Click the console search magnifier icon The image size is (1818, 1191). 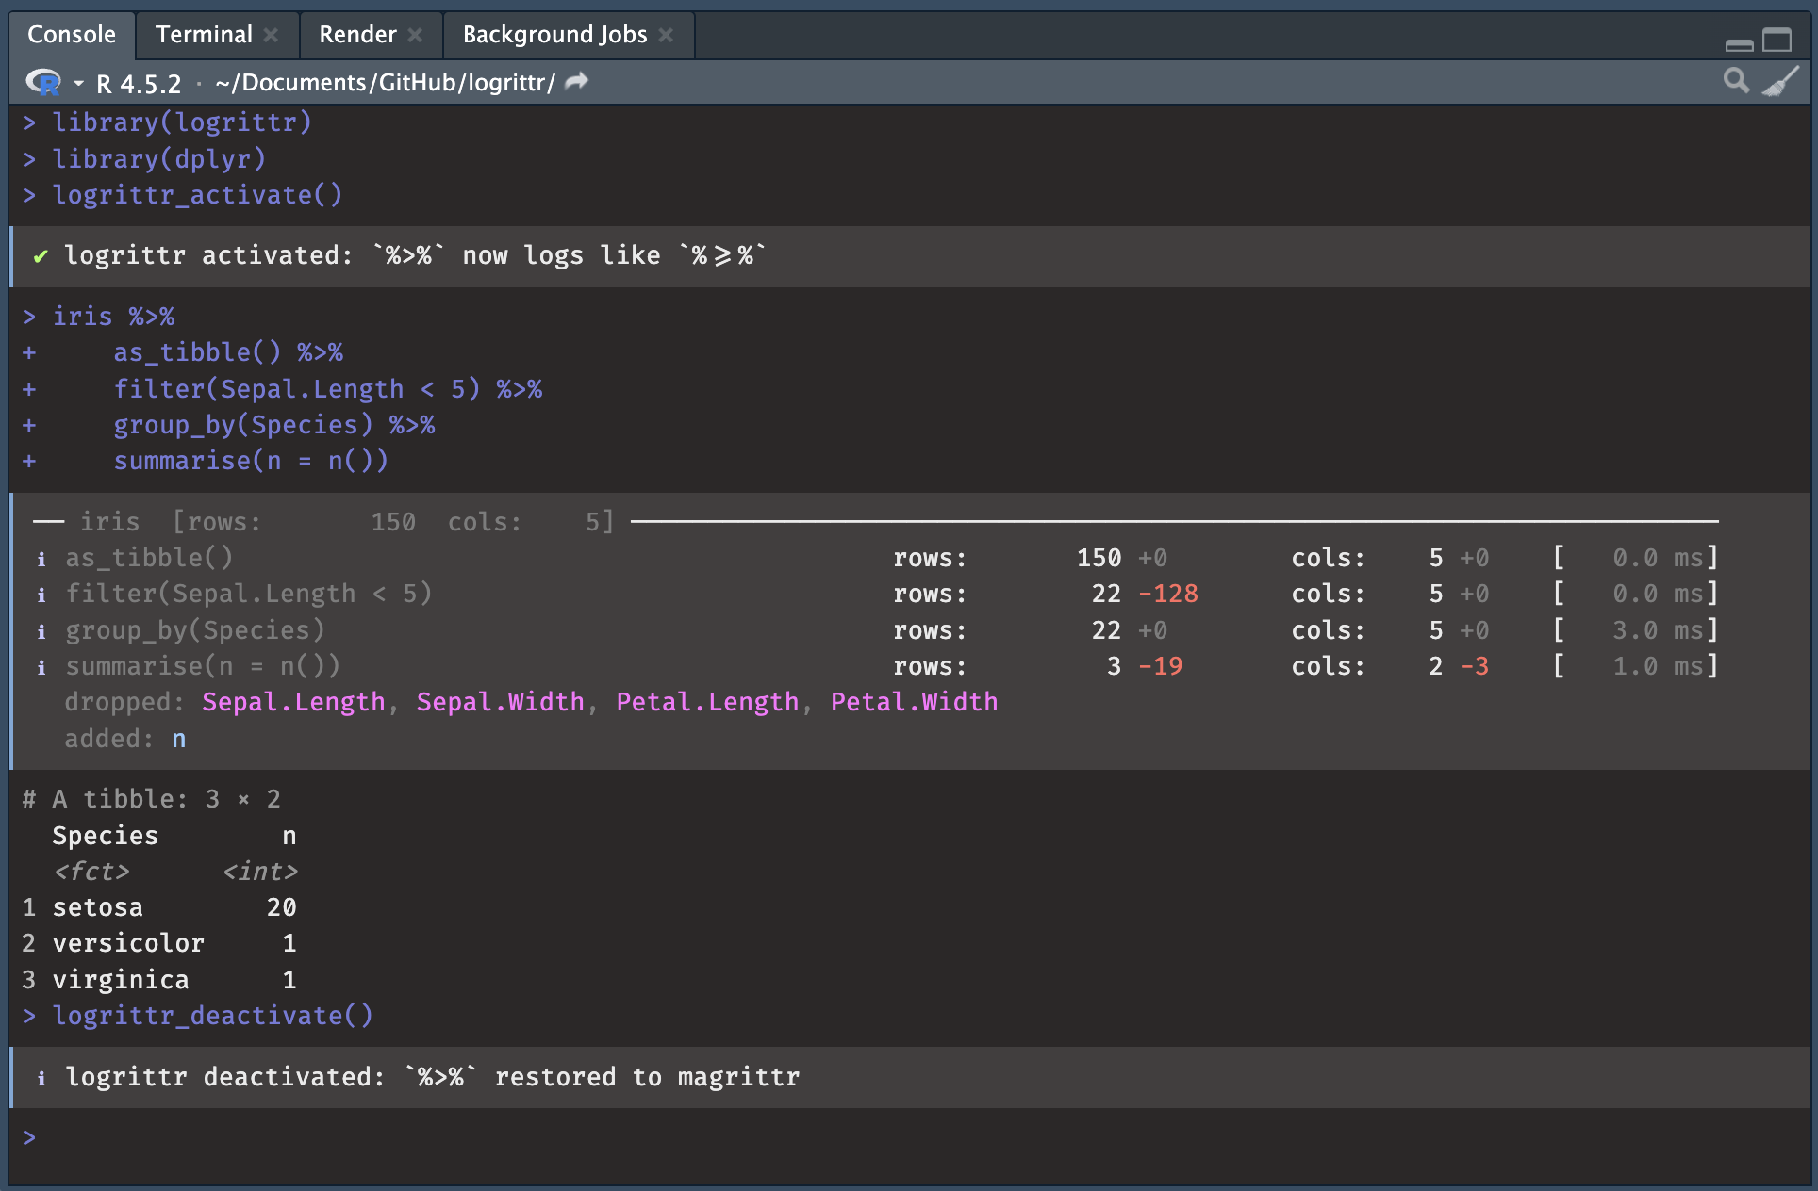pos(1736,81)
